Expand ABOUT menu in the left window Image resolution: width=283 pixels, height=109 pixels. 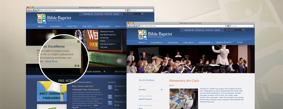(x=41, y=26)
